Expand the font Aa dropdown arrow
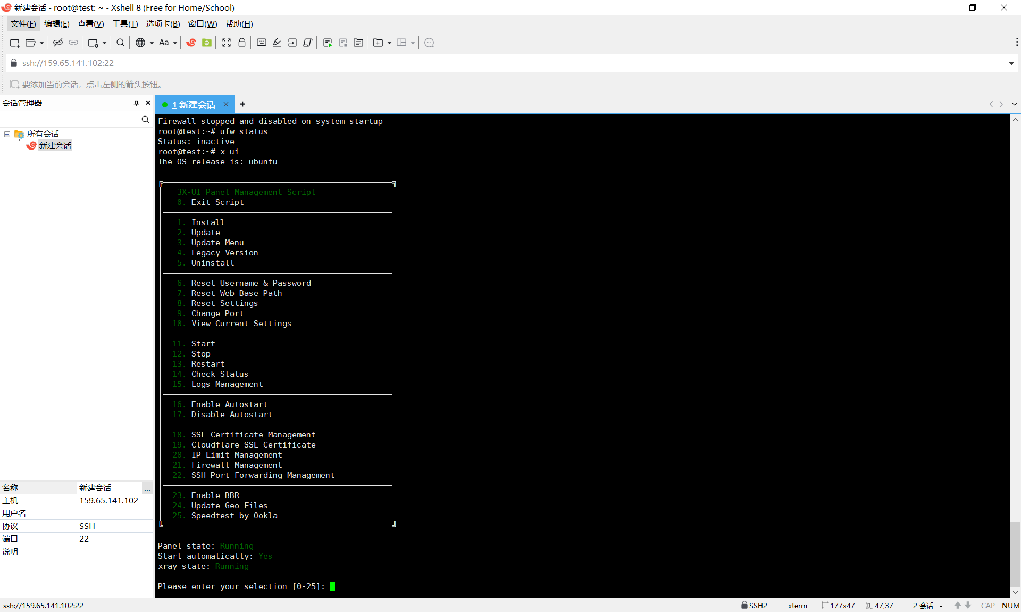1021x612 pixels. [x=175, y=43]
